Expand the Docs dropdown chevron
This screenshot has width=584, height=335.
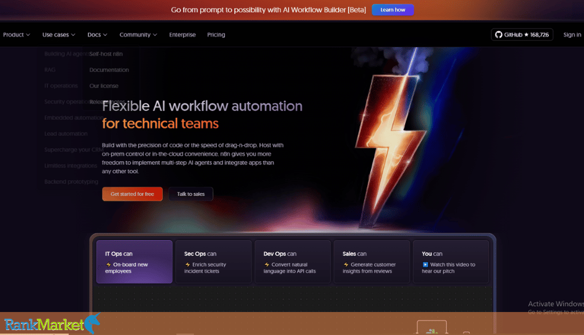pyautogui.click(x=105, y=35)
